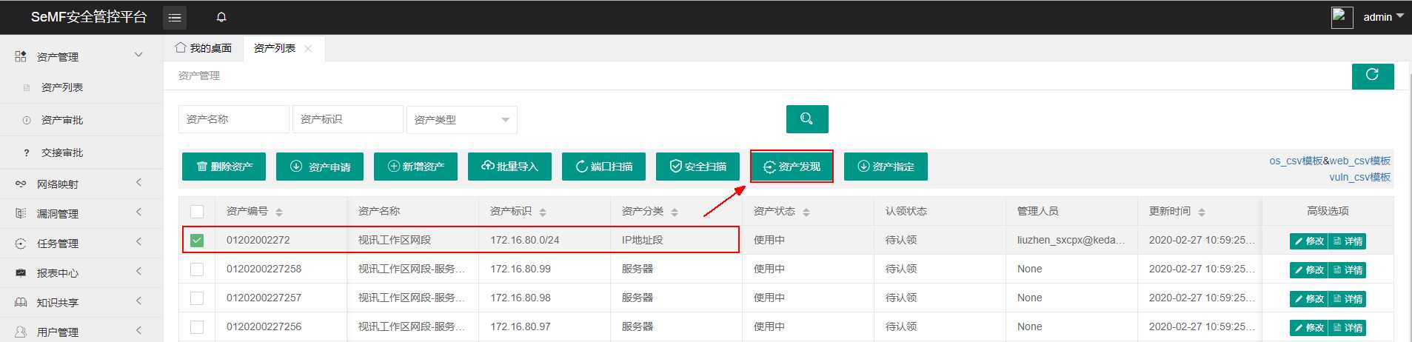Click the 网络映射 link icon in sidebar
Image resolution: width=1412 pixels, height=342 pixels.
[21, 184]
